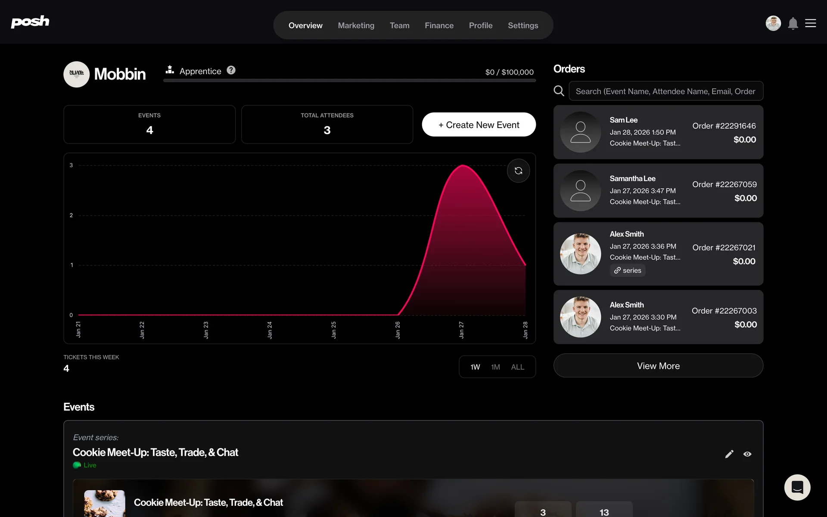This screenshot has height=517, width=827.
Task: Switch to the Marketing tab
Action: (x=356, y=25)
